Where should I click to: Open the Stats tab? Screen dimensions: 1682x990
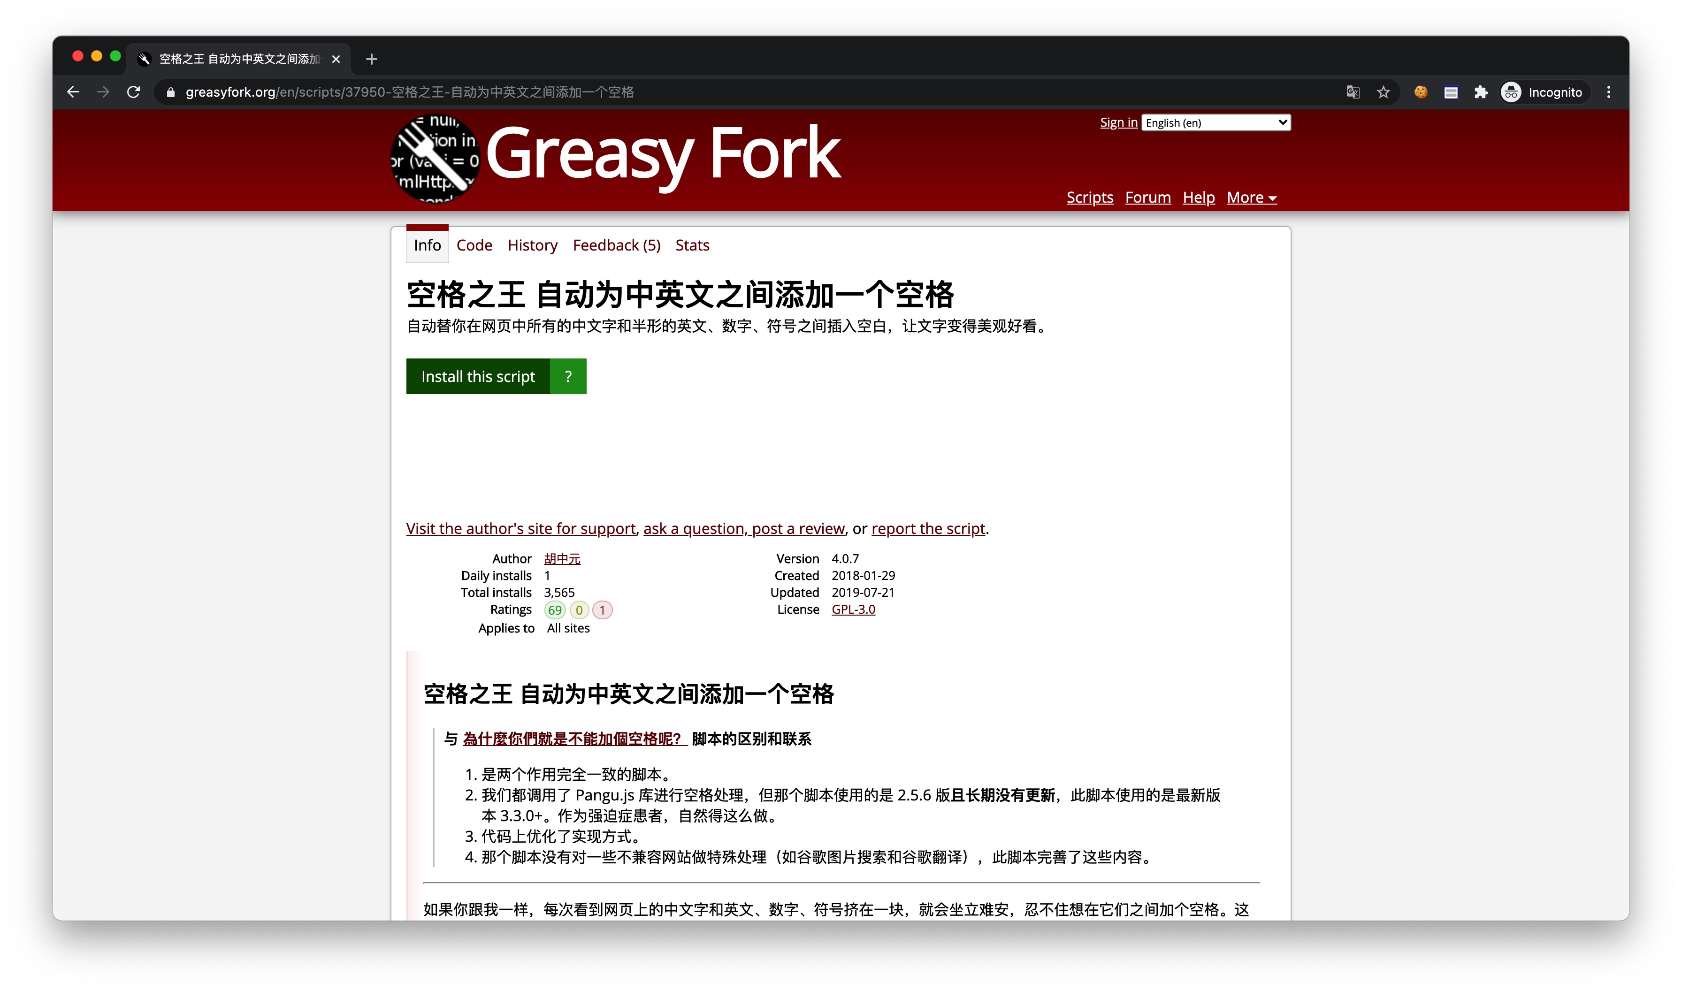pos(692,245)
